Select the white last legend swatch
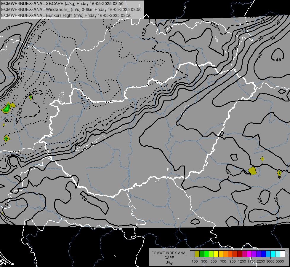Screen dimensions: 290x267 (x=283, y=254)
